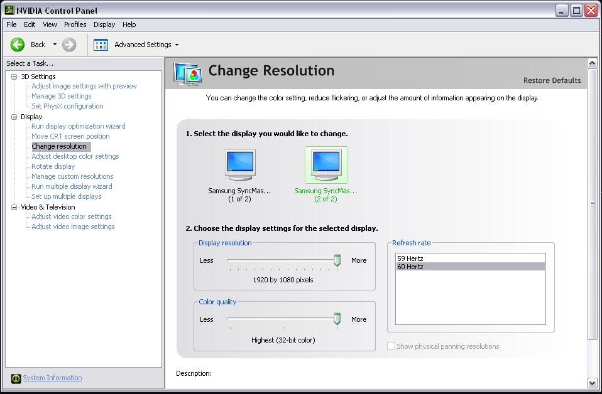602x394 pixels.
Task: Open Adjust desktop color settings
Action: click(75, 156)
